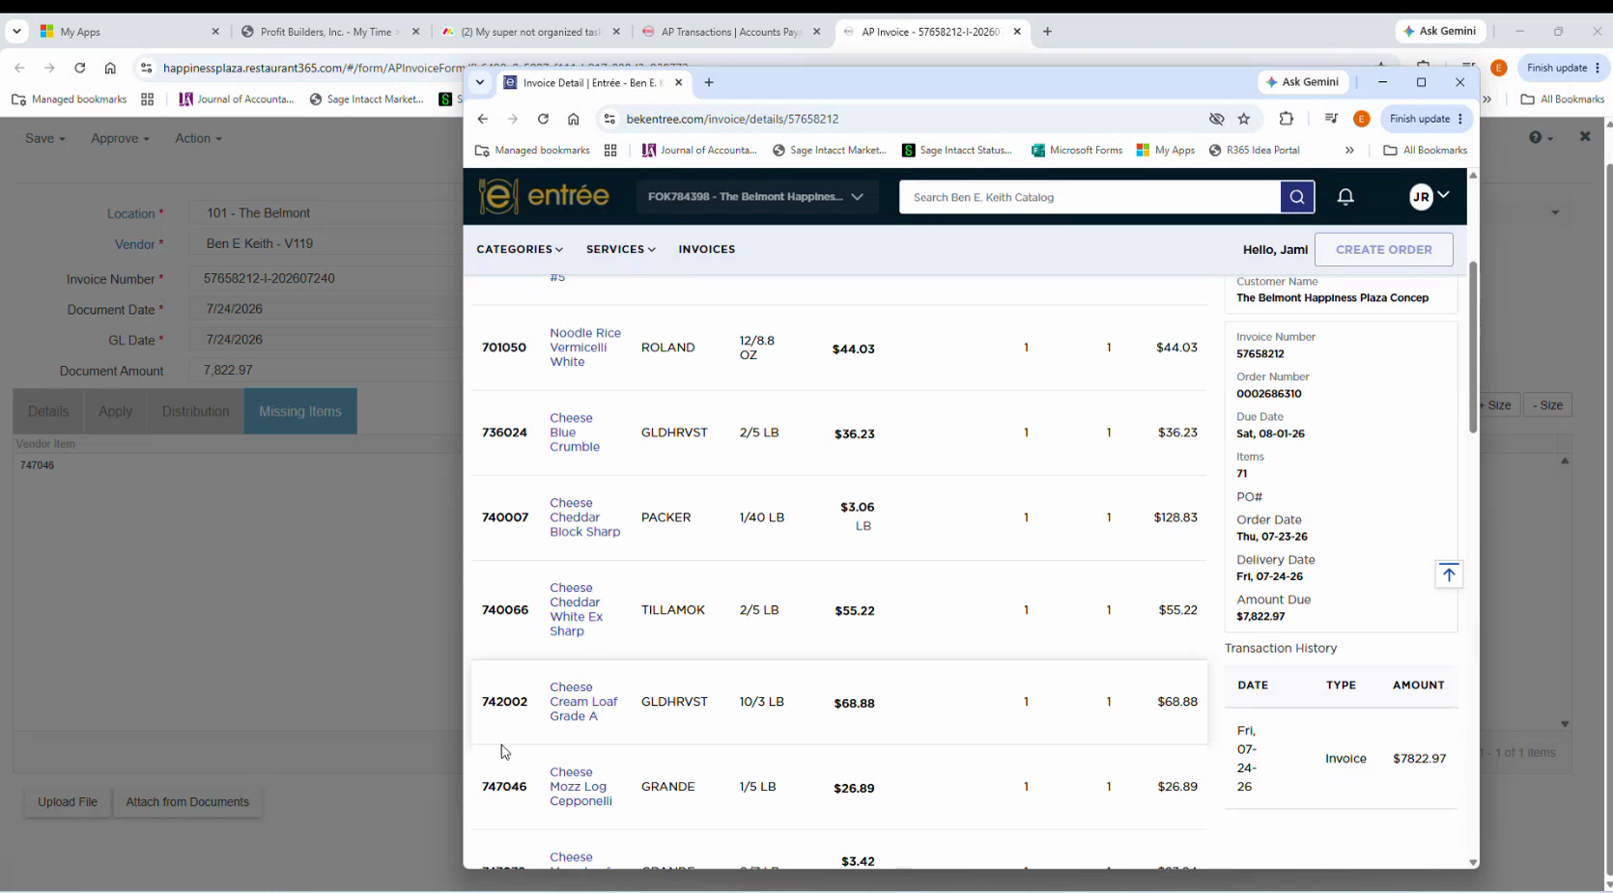Expand the FOK784398 account selector
1613x893 pixels.
[756, 197]
